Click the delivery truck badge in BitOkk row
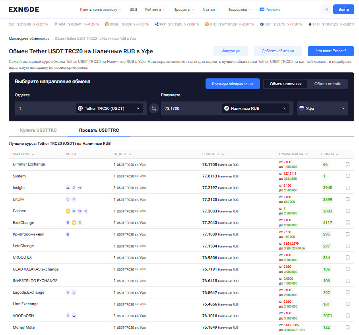Viewport: 359px width, 335px height. [68, 199]
